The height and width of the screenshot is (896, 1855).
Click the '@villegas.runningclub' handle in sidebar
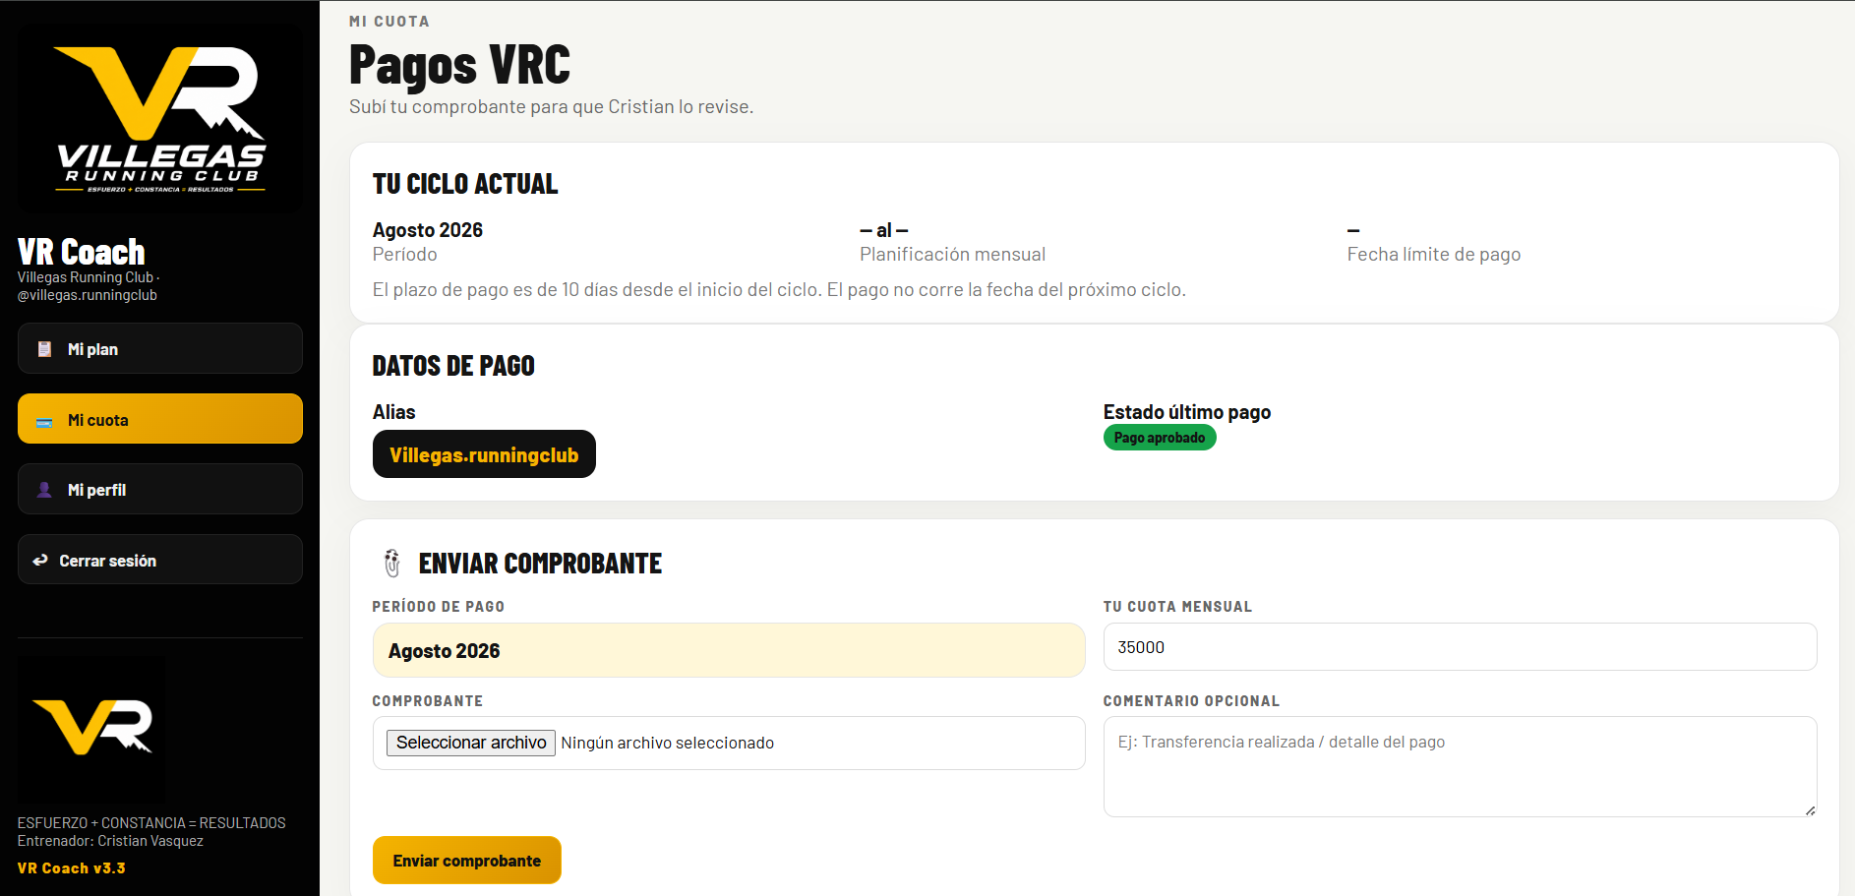(x=88, y=295)
